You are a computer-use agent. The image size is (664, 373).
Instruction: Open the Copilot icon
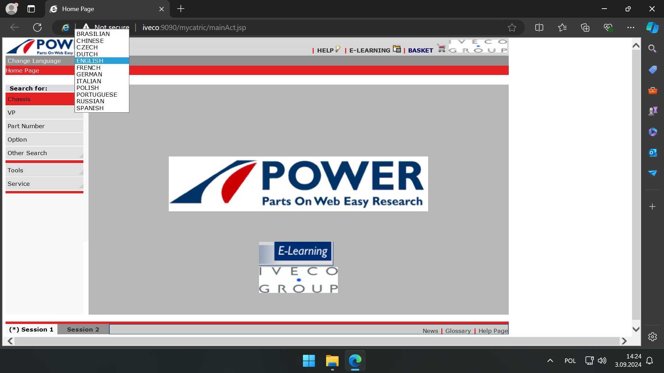(653, 28)
